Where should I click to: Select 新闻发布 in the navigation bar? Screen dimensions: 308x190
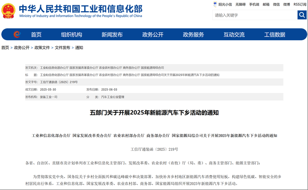(112, 34)
